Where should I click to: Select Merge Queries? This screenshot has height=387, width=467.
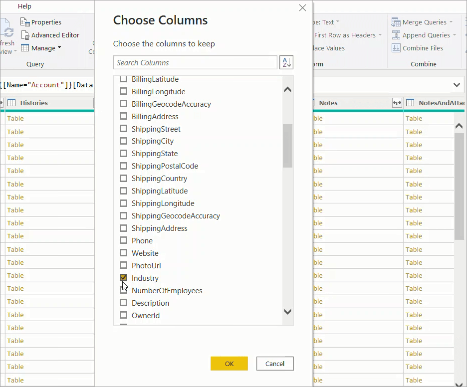(423, 22)
